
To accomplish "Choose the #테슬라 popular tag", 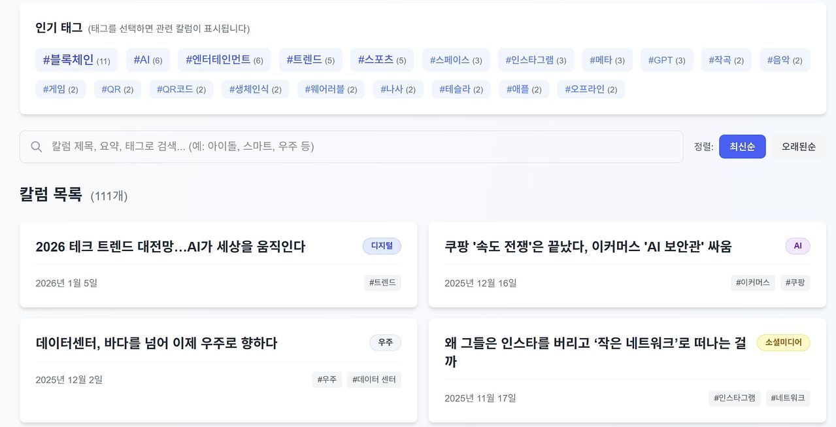I will 461,89.
